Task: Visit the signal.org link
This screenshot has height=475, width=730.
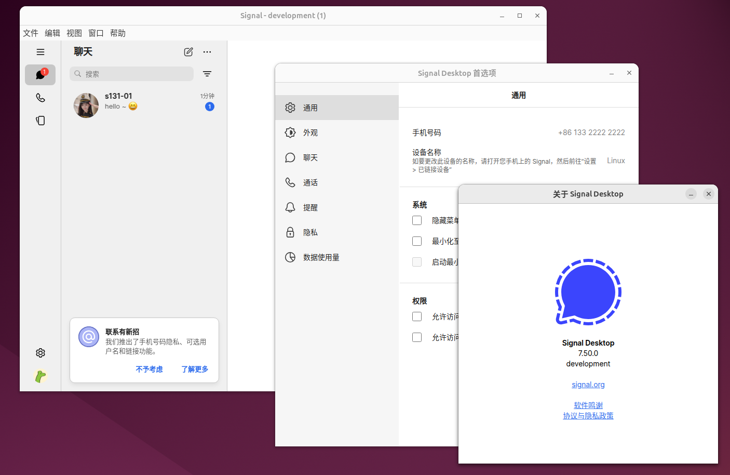Action: coord(588,384)
